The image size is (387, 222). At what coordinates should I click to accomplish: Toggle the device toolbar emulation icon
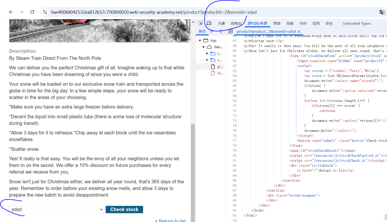tap(209, 23)
